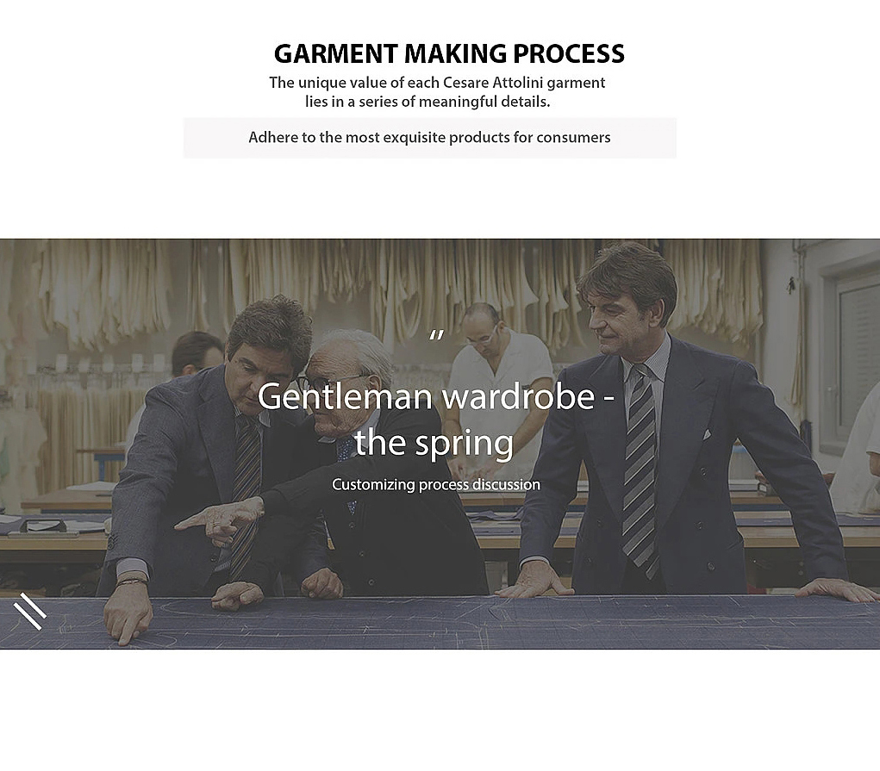Image resolution: width=880 pixels, height=771 pixels.
Task: Click the white pocket square on the navy jacket
Action: 707,434
